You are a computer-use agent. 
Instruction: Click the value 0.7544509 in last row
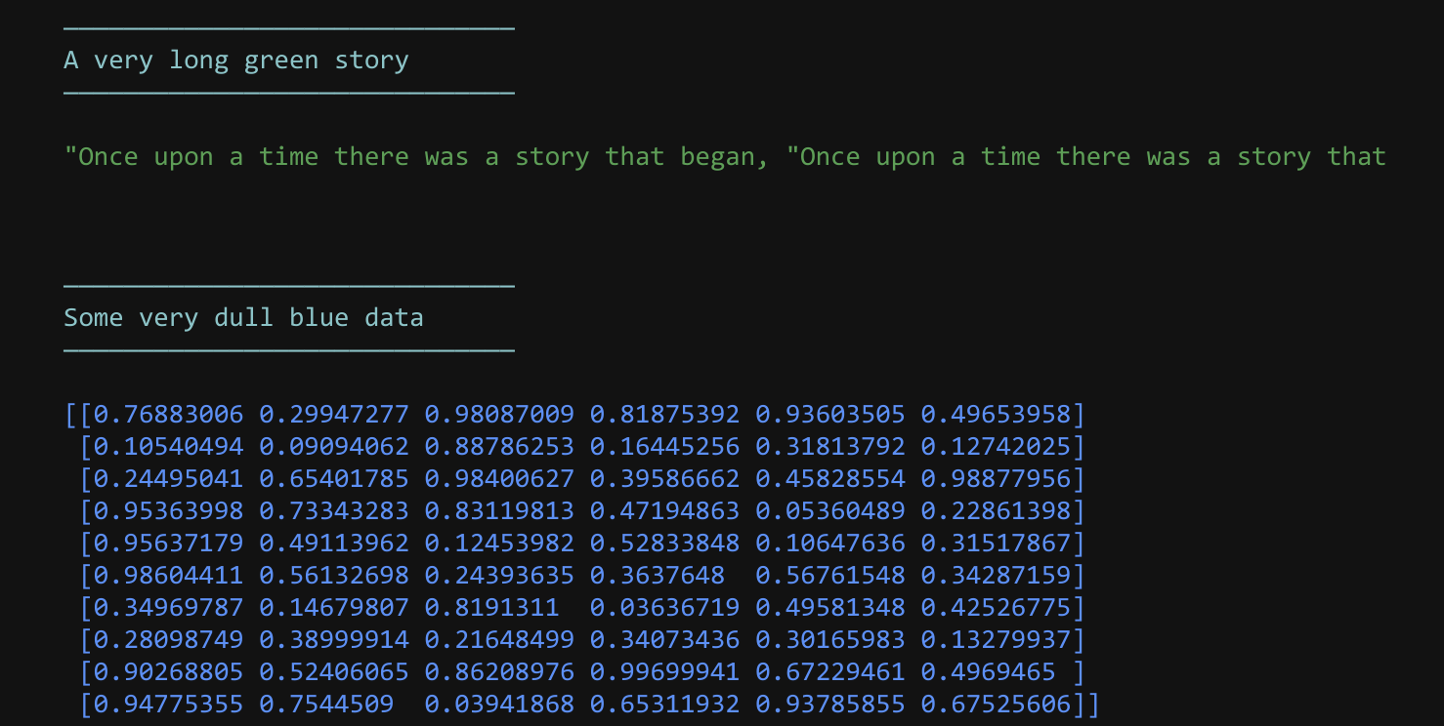(326, 705)
